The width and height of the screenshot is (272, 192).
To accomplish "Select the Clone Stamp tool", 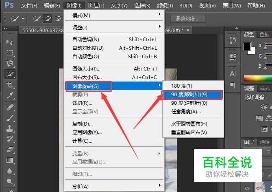I will pos(10,128).
